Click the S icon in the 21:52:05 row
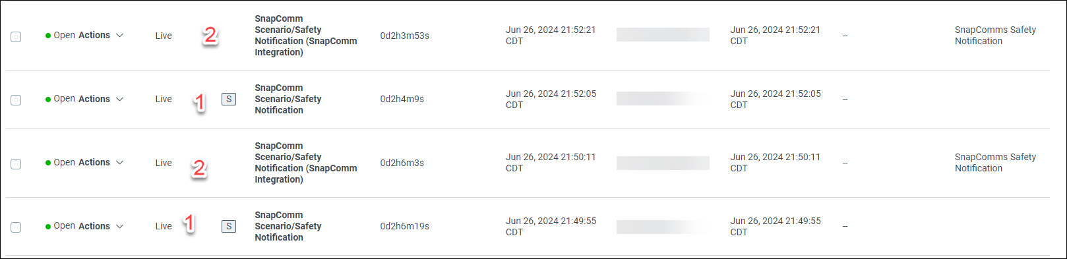Image resolution: width=1067 pixels, height=259 pixels. coord(229,100)
